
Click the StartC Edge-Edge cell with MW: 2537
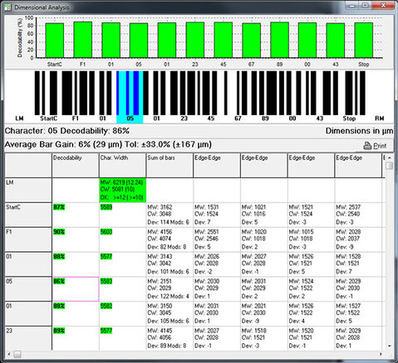(x=358, y=215)
